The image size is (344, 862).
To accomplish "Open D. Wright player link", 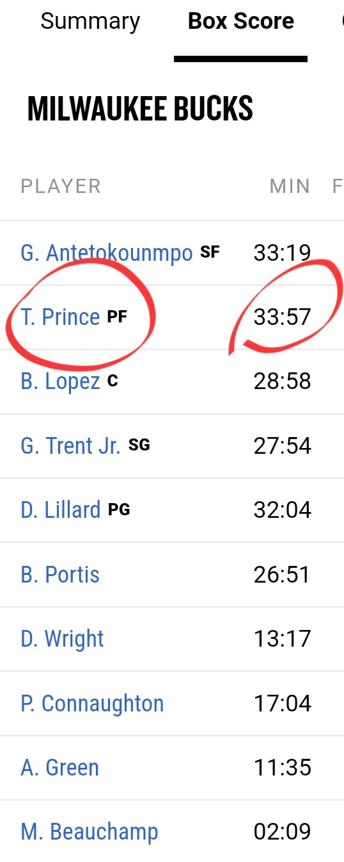I will pos(62,639).
